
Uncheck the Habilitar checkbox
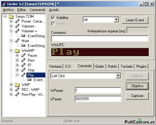tap(53, 18)
